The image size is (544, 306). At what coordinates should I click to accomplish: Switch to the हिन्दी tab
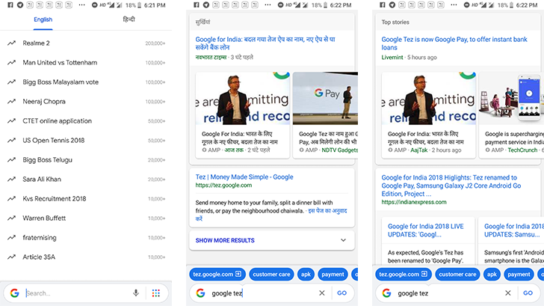point(129,19)
